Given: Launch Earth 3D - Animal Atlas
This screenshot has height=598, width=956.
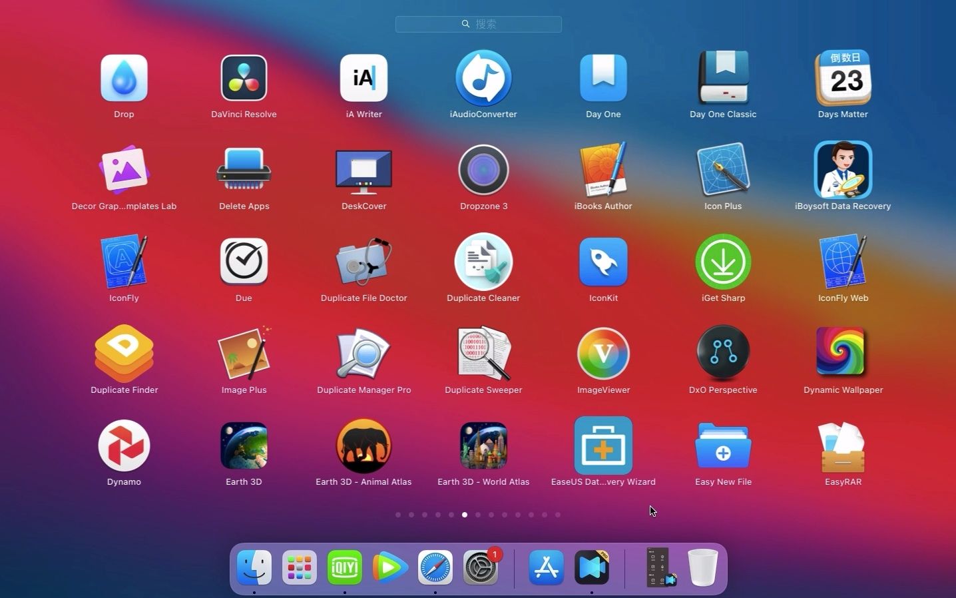Looking at the screenshot, I should [363, 446].
